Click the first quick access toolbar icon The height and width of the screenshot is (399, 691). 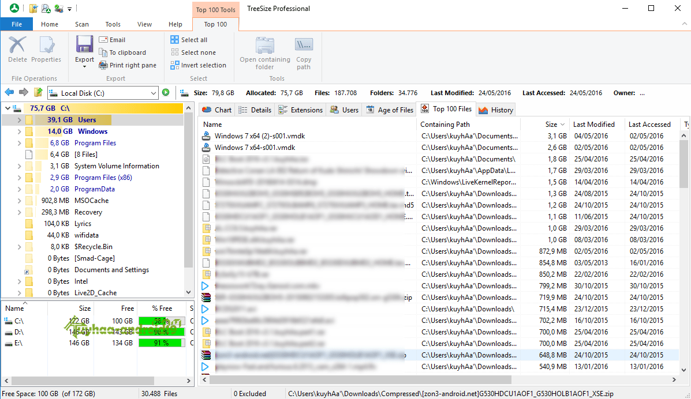click(x=33, y=8)
